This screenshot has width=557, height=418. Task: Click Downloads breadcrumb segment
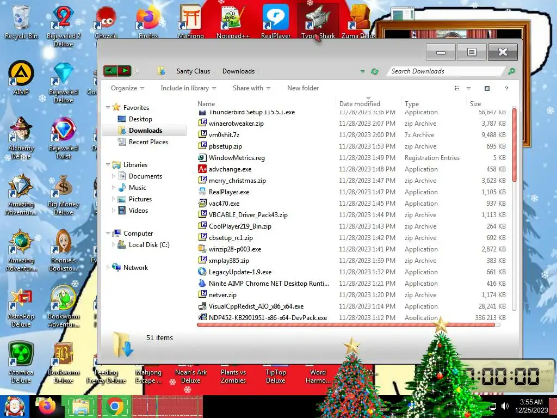tap(238, 71)
